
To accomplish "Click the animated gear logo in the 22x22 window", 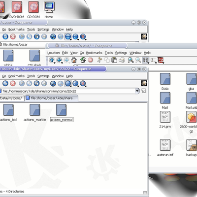I will point(144,83).
